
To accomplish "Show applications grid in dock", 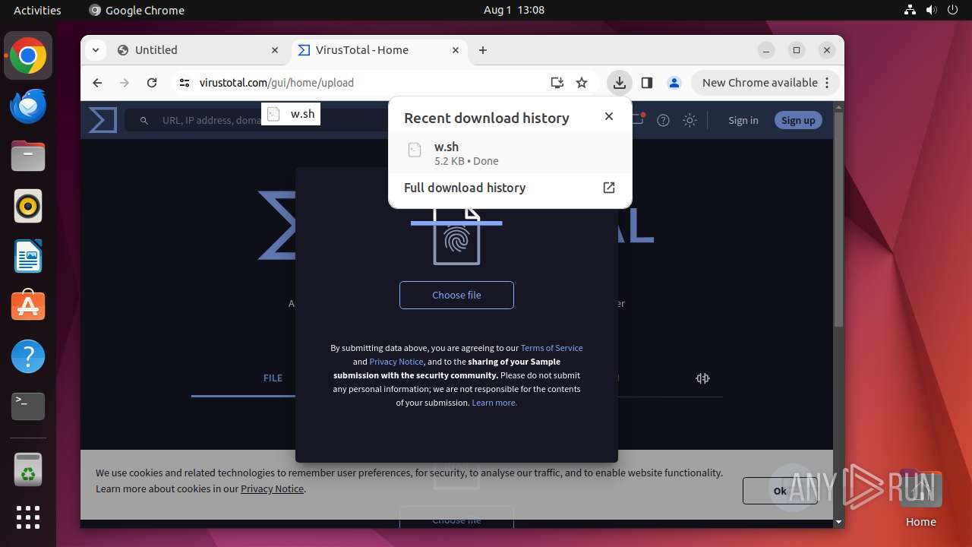I will pyautogui.click(x=28, y=517).
